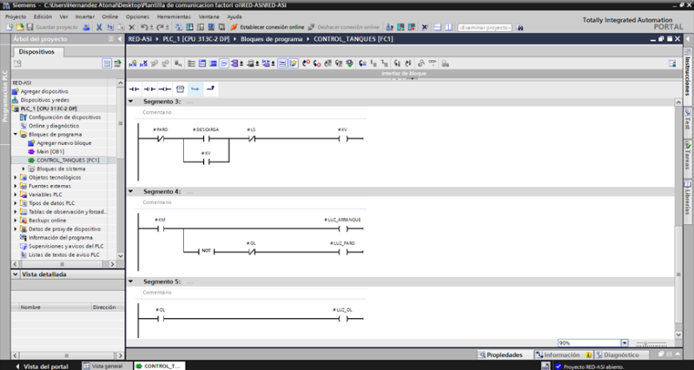The height and width of the screenshot is (370, 694).
Task: Click the close branch icon
Action: coord(211,89)
